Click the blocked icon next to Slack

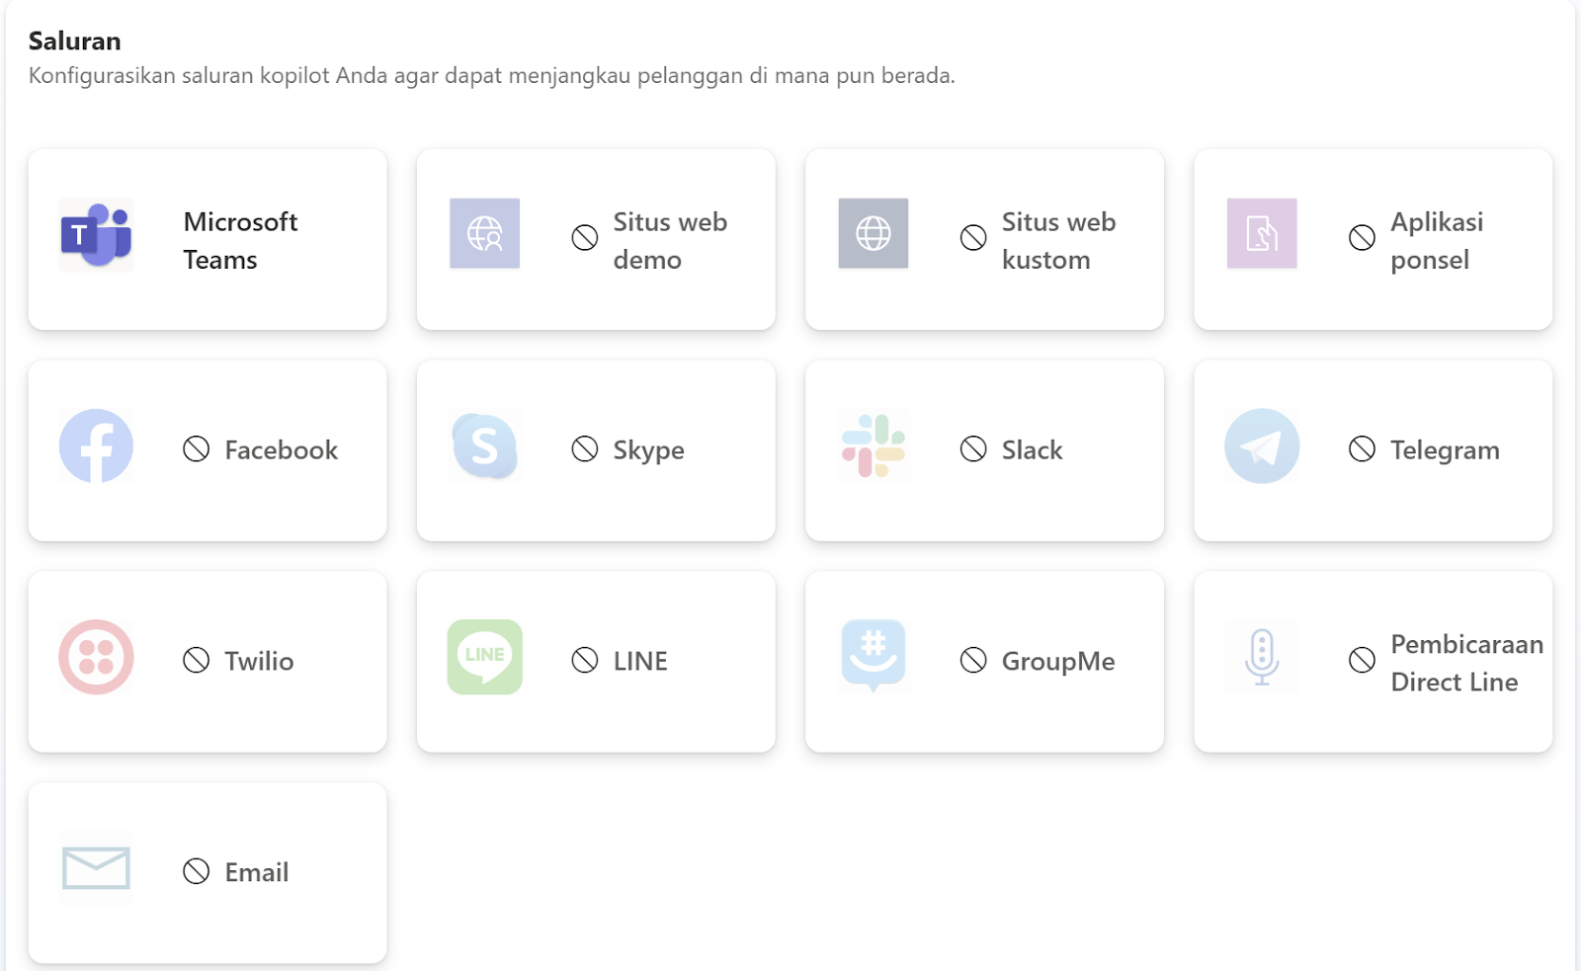(x=973, y=448)
